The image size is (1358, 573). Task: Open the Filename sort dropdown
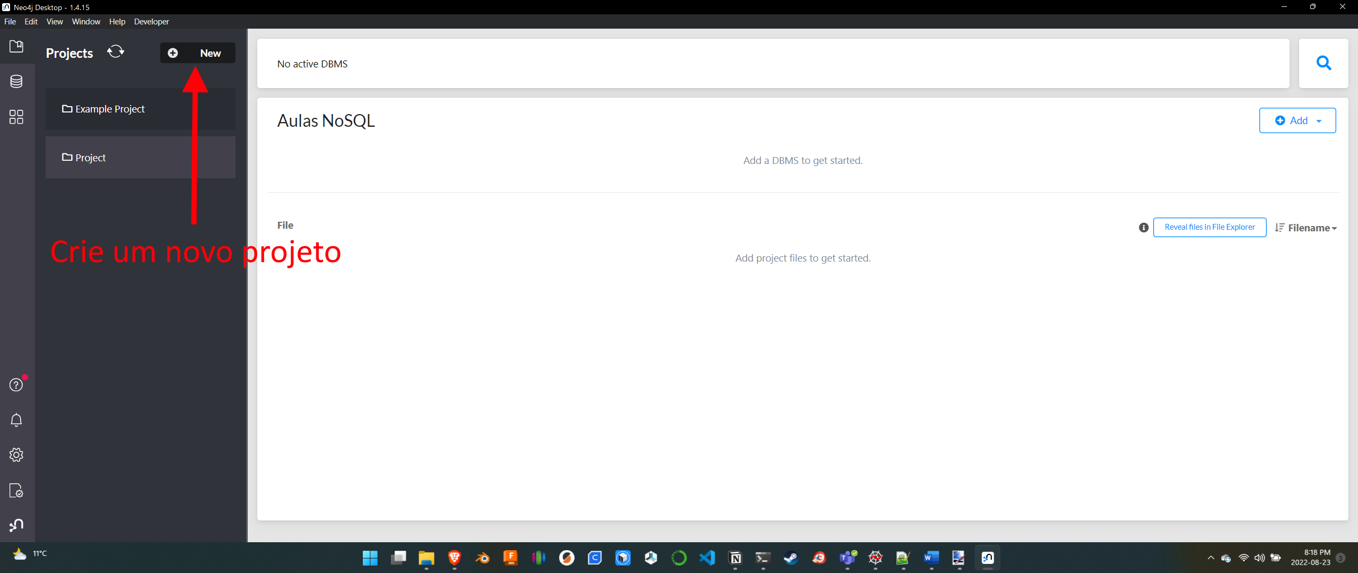[x=1306, y=228]
